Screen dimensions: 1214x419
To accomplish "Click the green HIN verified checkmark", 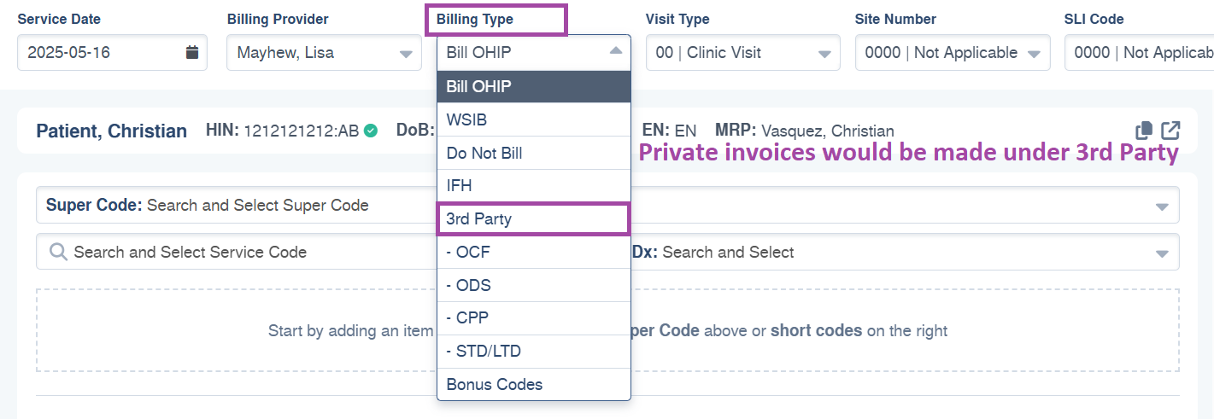I will (370, 131).
